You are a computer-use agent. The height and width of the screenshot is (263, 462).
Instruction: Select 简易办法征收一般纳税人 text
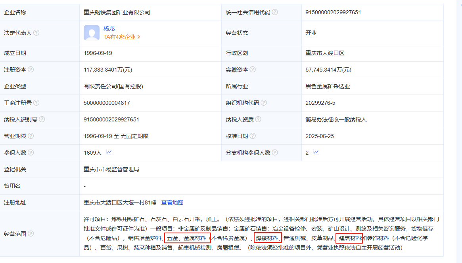coord(336,119)
